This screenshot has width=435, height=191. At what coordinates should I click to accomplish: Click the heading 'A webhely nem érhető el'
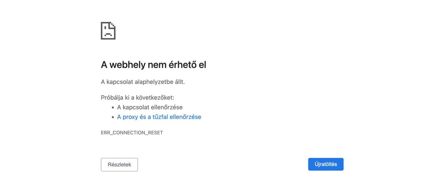pos(153,65)
